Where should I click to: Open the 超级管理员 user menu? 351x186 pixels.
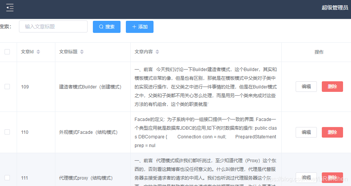click(x=335, y=8)
